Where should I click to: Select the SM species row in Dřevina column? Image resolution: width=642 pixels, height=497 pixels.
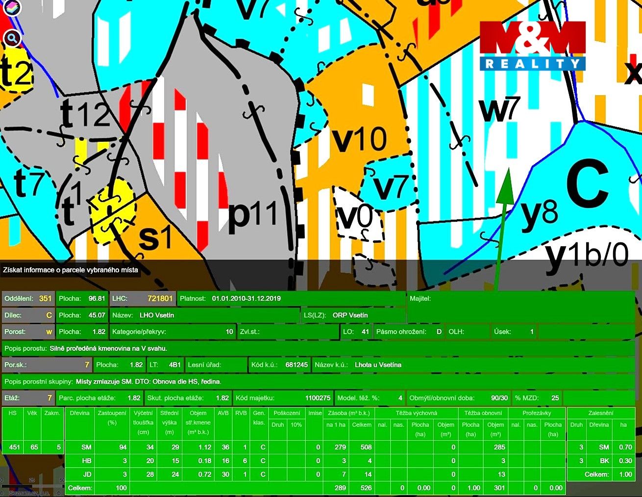tap(86, 447)
